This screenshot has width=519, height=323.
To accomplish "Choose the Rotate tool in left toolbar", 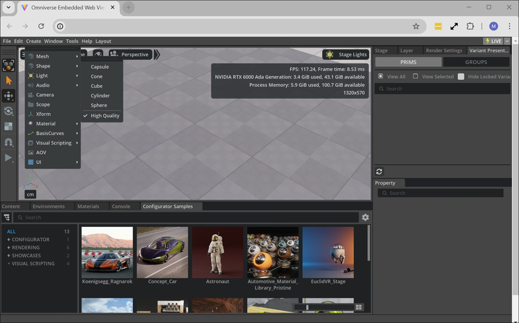I will [x=8, y=111].
